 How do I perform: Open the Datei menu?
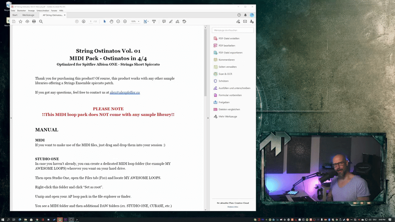(13, 11)
